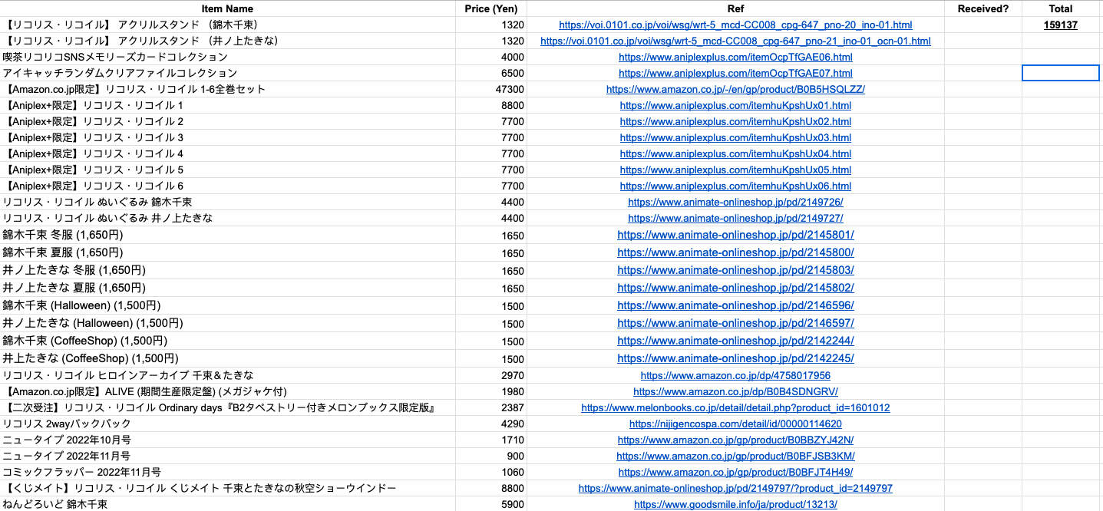The height and width of the screenshot is (511, 1103).
Task: Select アイキャッチランダムクリアファイルコレクション cell
Action: click(227, 74)
